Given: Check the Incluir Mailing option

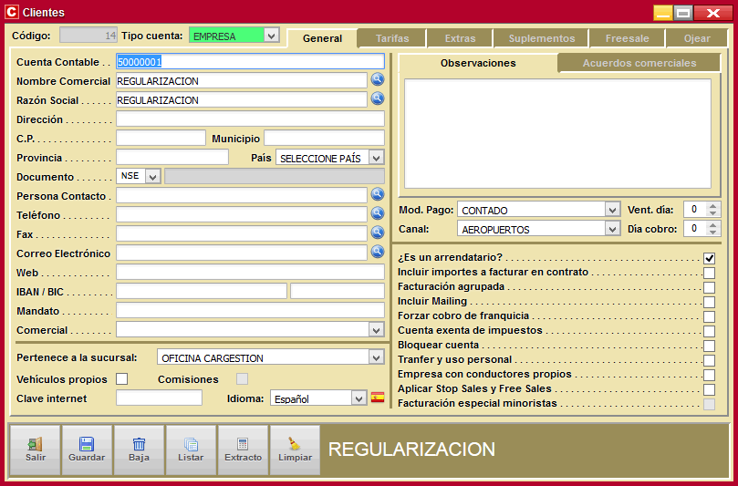Looking at the screenshot, I should click(x=710, y=302).
